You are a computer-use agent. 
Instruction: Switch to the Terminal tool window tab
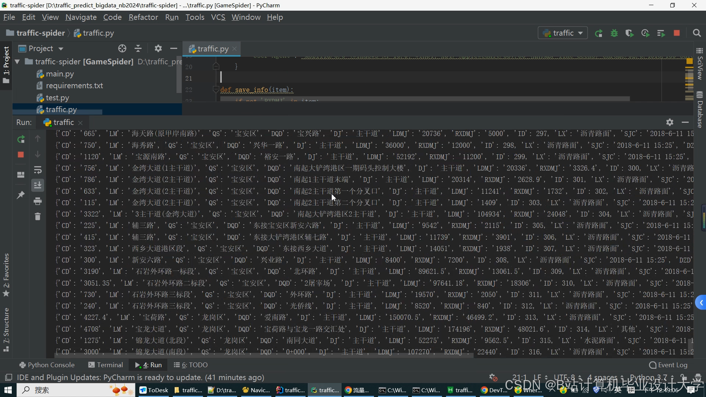click(x=106, y=365)
